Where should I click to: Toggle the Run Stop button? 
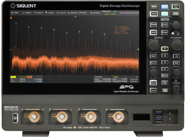coord(176,7)
